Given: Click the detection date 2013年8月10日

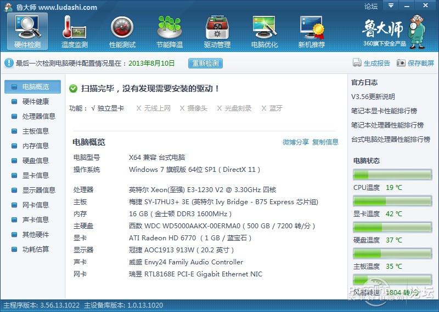Looking at the screenshot, I should point(151,63).
